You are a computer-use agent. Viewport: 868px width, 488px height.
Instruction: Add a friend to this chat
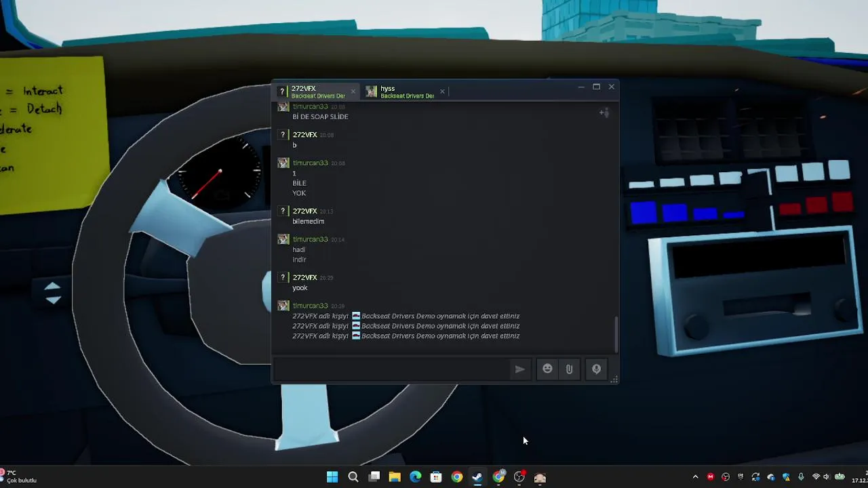click(604, 113)
